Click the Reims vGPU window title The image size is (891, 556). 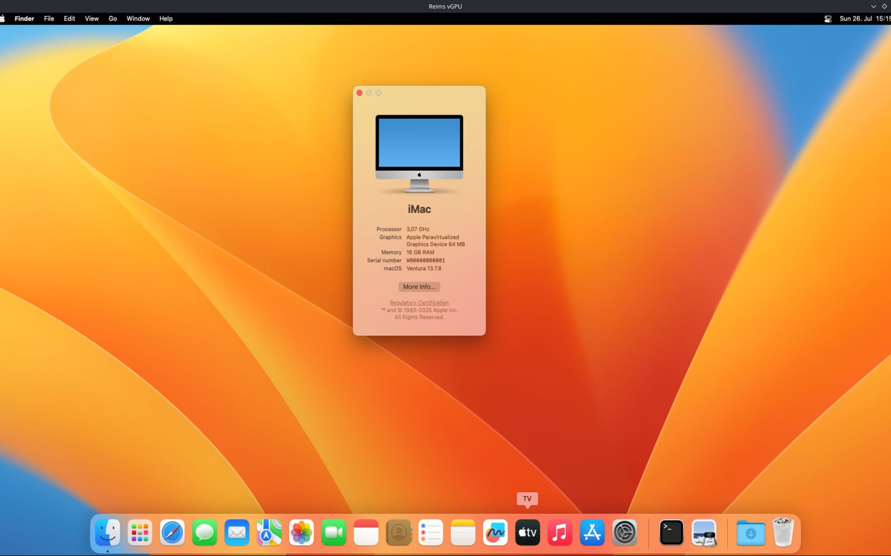pos(445,6)
